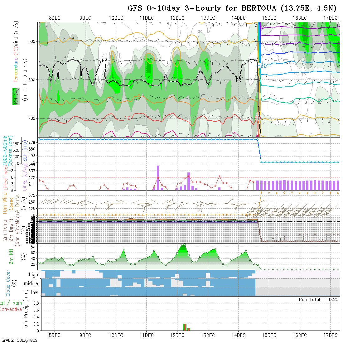Click the 'high' cloud cover row label
The height and width of the screenshot is (343, 343).
click(33, 275)
